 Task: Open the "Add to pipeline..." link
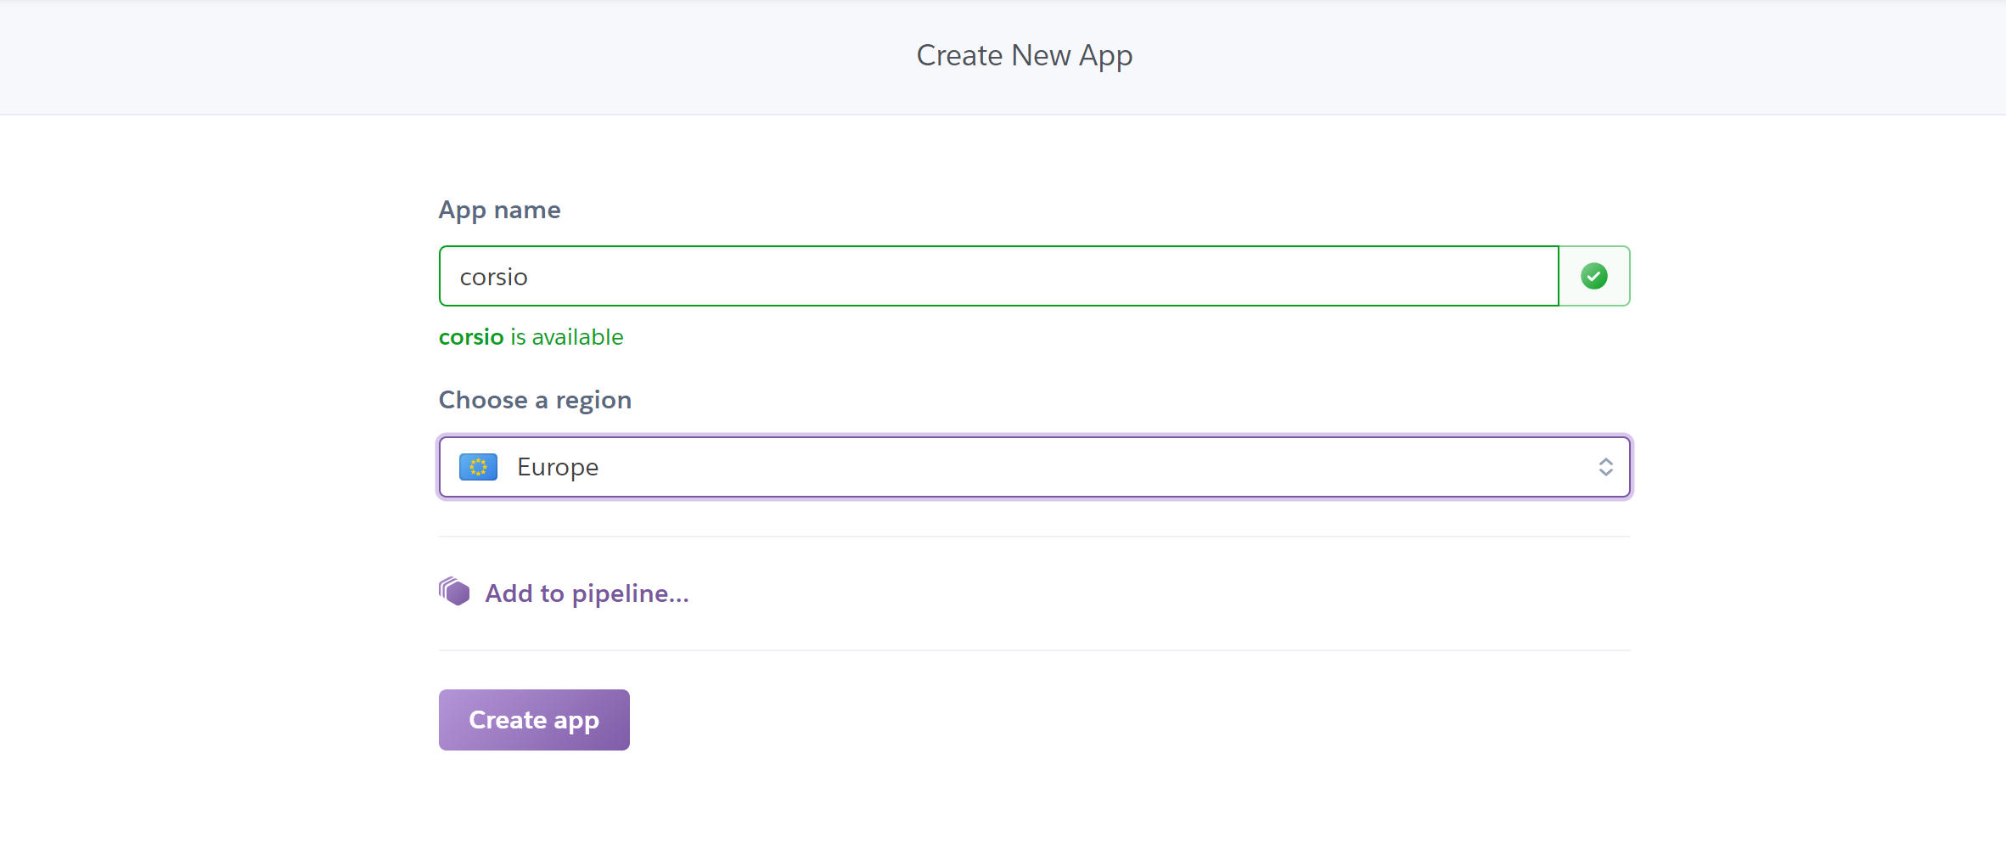[586, 593]
